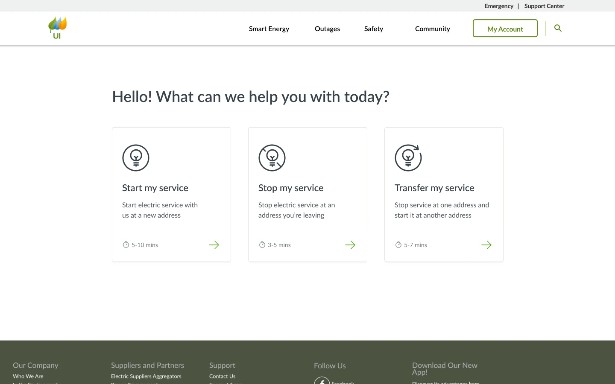Click the 'Suppliers and Partners' footer heading
This screenshot has width=615, height=384.
tap(148, 365)
